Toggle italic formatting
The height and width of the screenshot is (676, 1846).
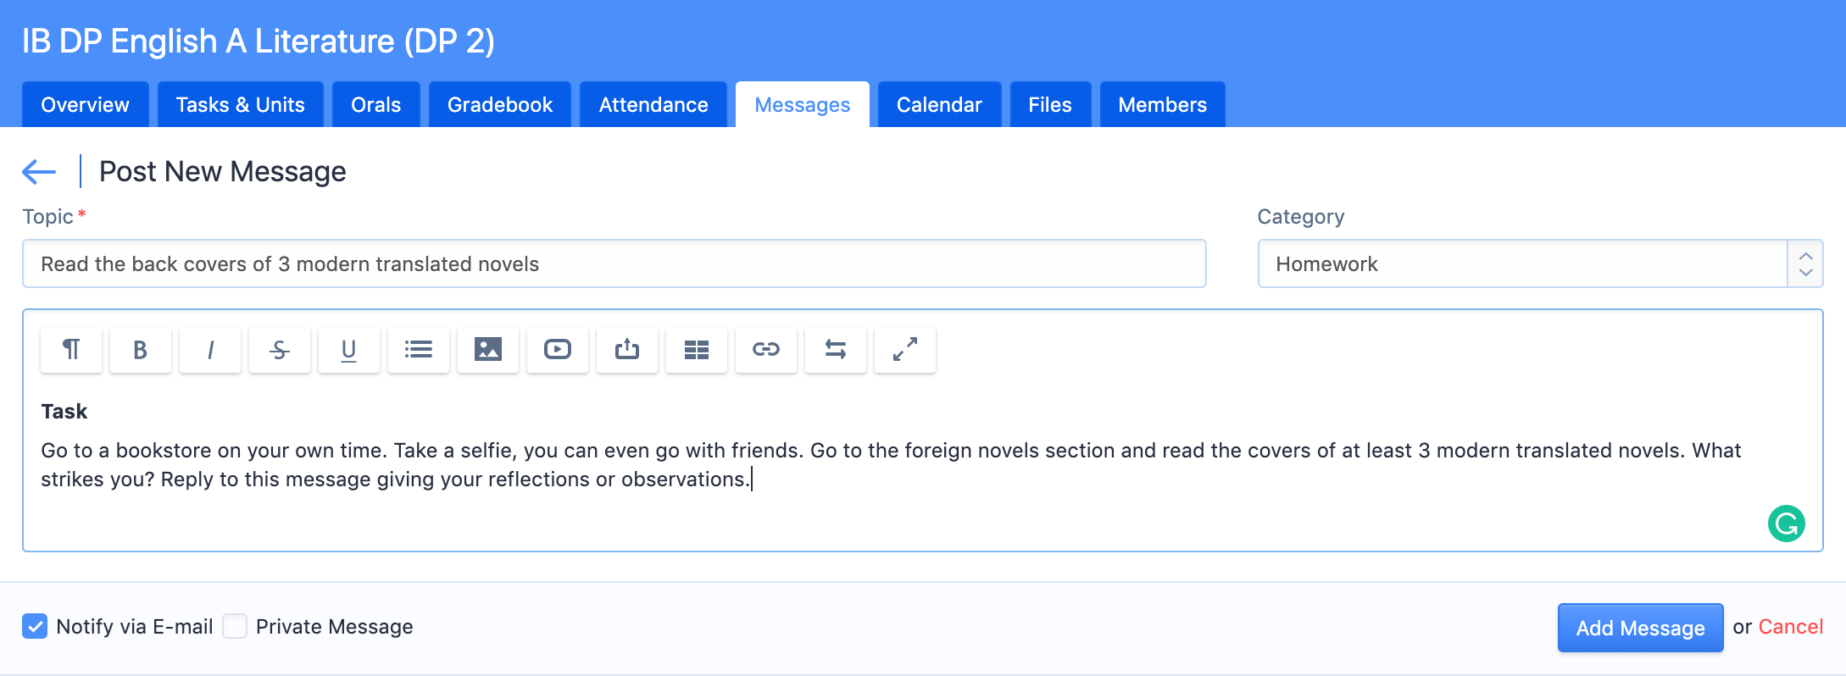(210, 349)
